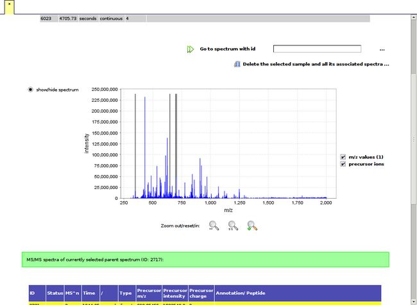This screenshot has width=417, height=305.
Task: Sort table by Time column header
Action: pos(90,293)
